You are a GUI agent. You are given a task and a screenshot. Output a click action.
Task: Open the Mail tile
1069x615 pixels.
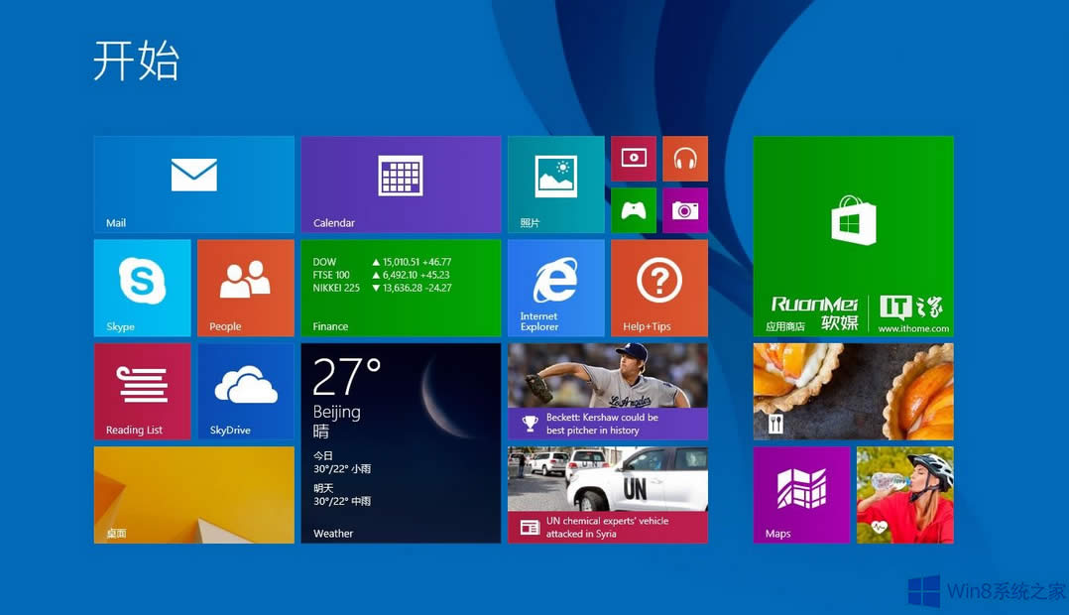click(x=192, y=184)
